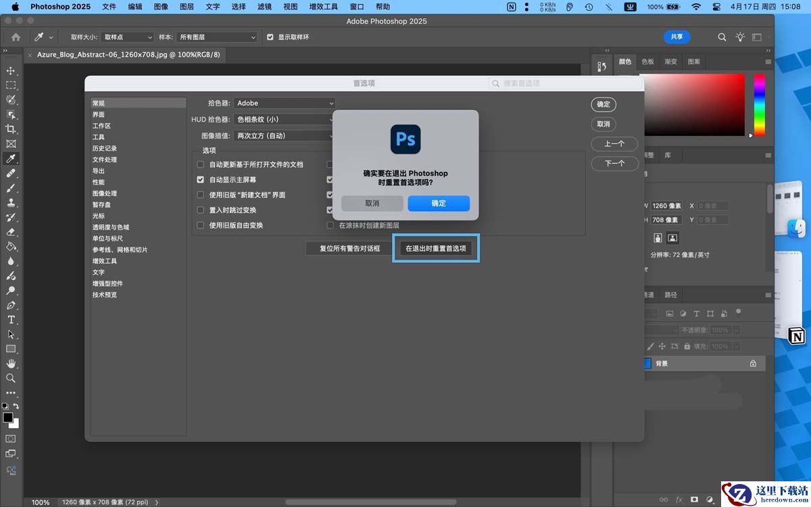The image size is (811, 507).
Task: Open the Color panel options menu
Action: tap(768, 62)
